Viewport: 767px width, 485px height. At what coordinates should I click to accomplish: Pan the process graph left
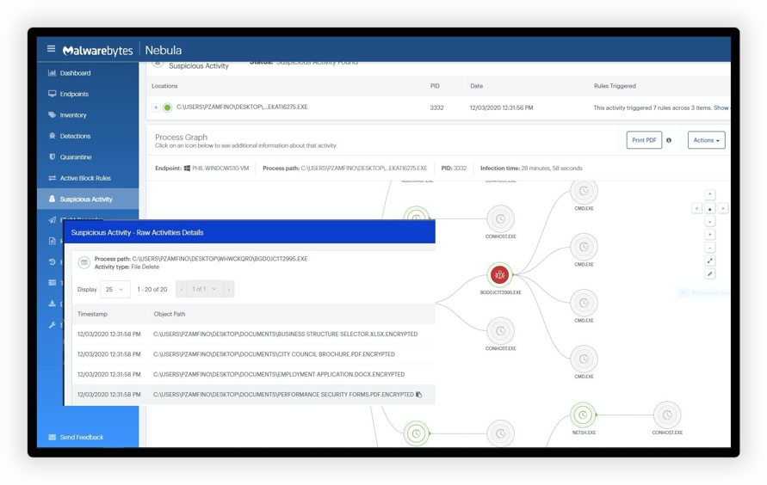pyautogui.click(x=696, y=208)
